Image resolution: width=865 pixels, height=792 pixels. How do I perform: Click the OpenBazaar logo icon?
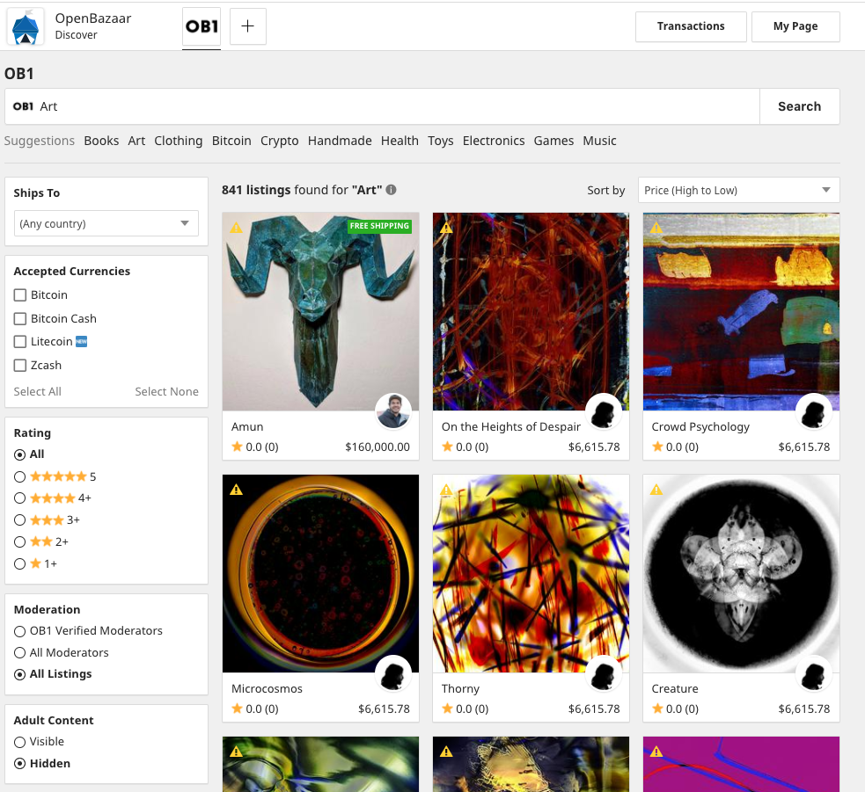click(26, 26)
